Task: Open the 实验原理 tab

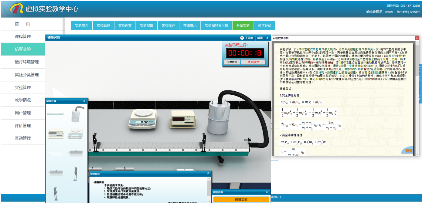Action: pyautogui.click(x=103, y=25)
